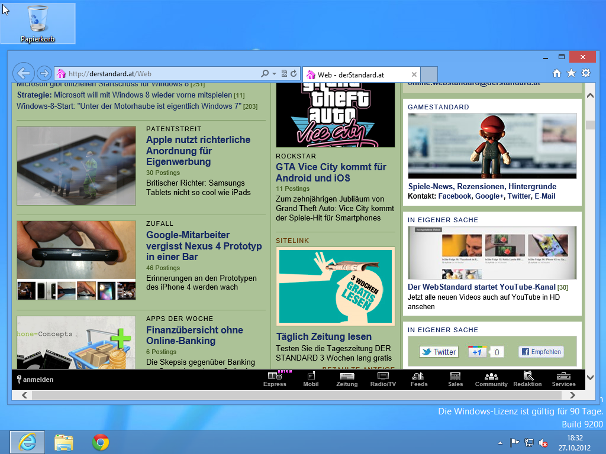The width and height of the screenshot is (606, 454).
Task: Go forward with the Forward arrow button
Action: click(x=44, y=73)
